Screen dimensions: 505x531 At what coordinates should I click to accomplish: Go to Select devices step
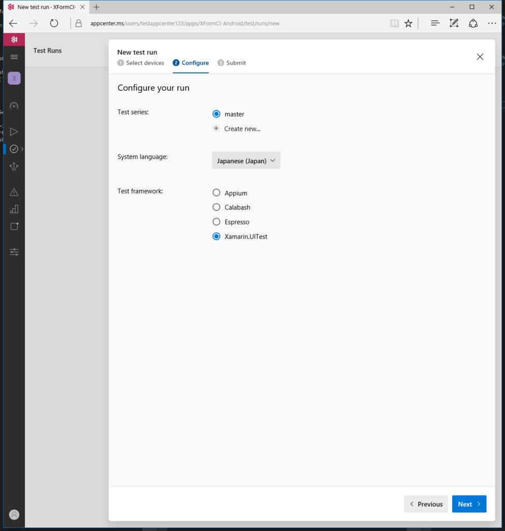(141, 63)
